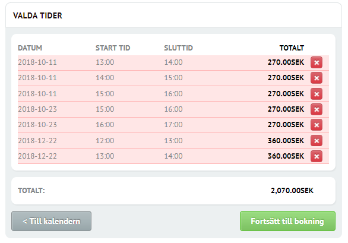Click the TOTALT: summary label
Viewport: 348px width, 243px height.
[x=31, y=191]
